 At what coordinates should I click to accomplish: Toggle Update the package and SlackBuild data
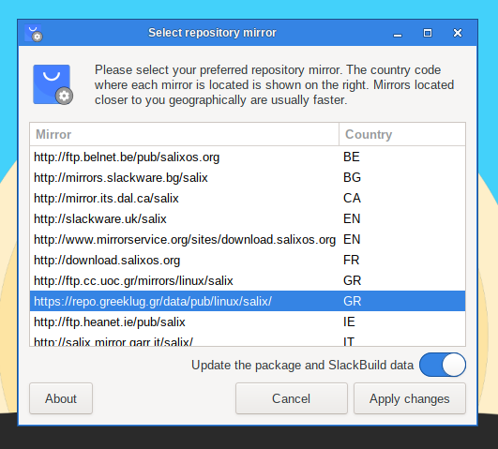443,365
